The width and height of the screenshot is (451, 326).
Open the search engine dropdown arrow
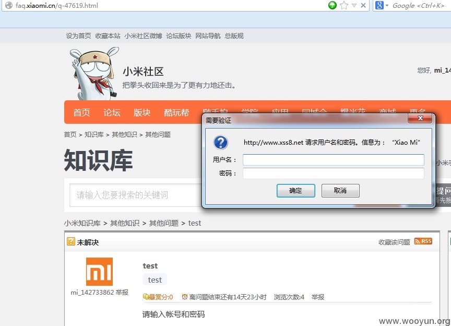coord(387,5)
